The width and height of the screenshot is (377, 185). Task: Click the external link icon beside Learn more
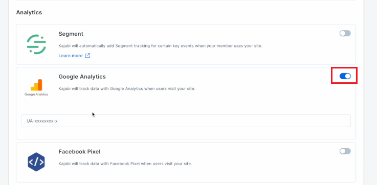pos(88,56)
